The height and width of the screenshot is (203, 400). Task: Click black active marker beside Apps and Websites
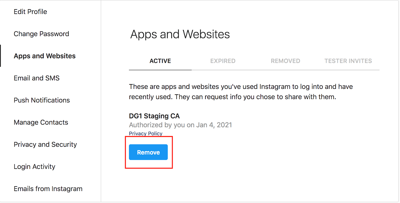click(x=0, y=56)
